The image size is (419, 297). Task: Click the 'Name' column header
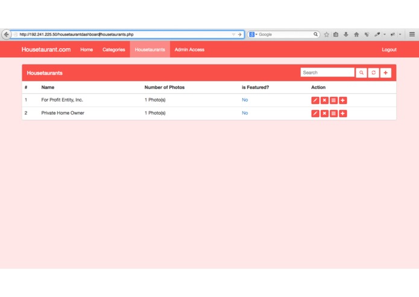click(x=48, y=87)
